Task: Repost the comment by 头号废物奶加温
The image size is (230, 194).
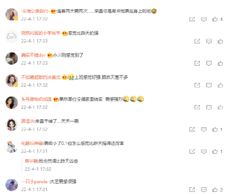Action: (x=197, y=107)
